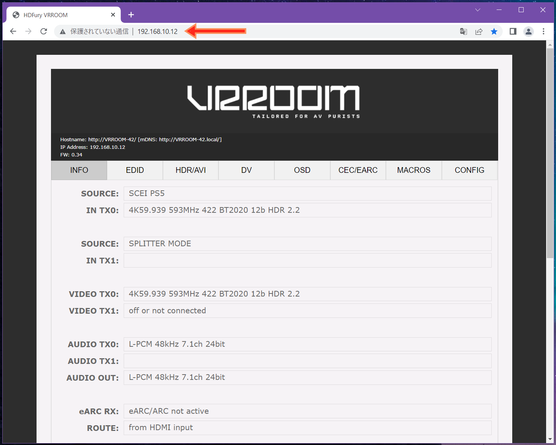
Task: Click the empty IN TX1 field
Action: tap(307, 260)
